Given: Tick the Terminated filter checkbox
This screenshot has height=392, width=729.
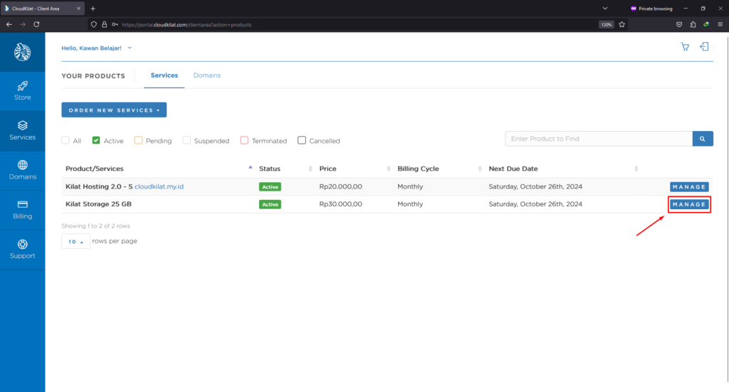Looking at the screenshot, I should coord(244,141).
